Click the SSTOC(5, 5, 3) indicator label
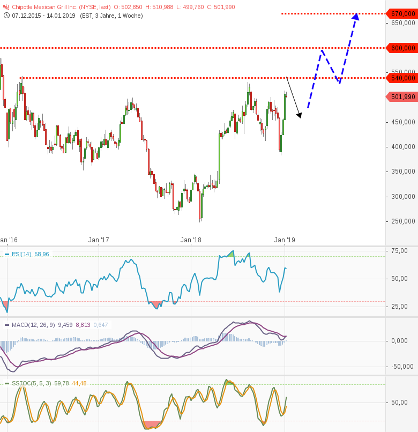The image size is (418, 432). click(x=32, y=383)
